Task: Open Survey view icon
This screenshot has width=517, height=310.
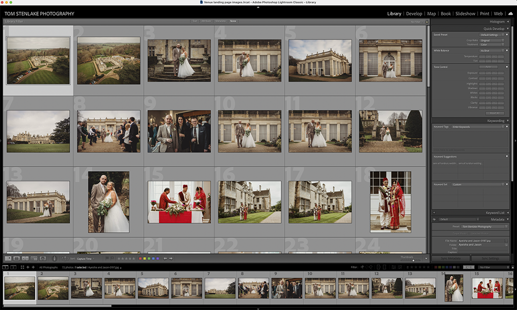Action: [34, 259]
